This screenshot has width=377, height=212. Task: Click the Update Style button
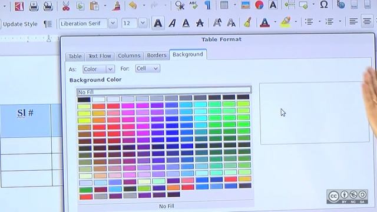tap(20, 24)
